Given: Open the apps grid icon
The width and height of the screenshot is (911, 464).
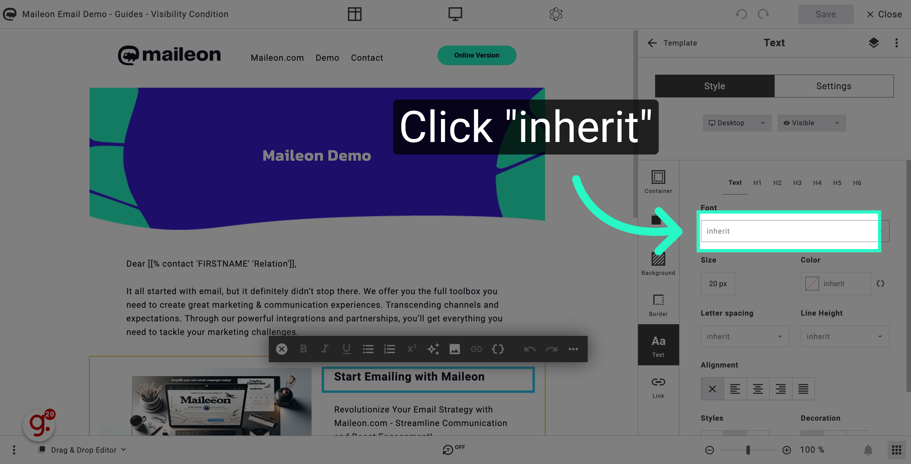Looking at the screenshot, I should [896, 450].
